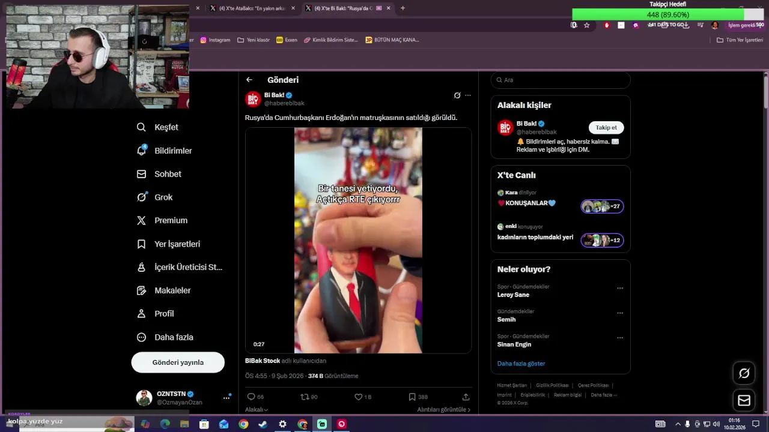This screenshot has width=769, height=432.
Task: Expand Alakalı sort dropdown
Action: click(257, 410)
